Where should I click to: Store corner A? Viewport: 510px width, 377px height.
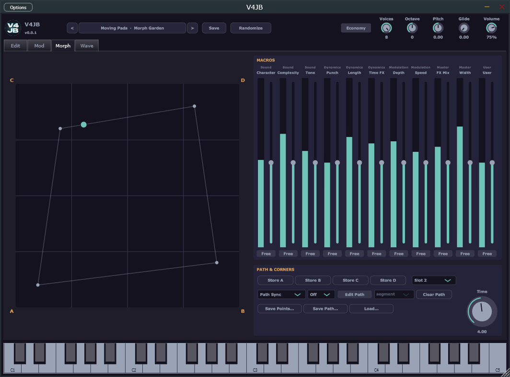[275, 280]
